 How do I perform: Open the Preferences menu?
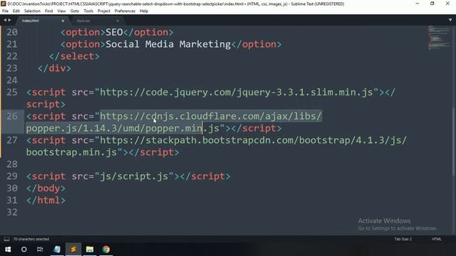(125, 11)
